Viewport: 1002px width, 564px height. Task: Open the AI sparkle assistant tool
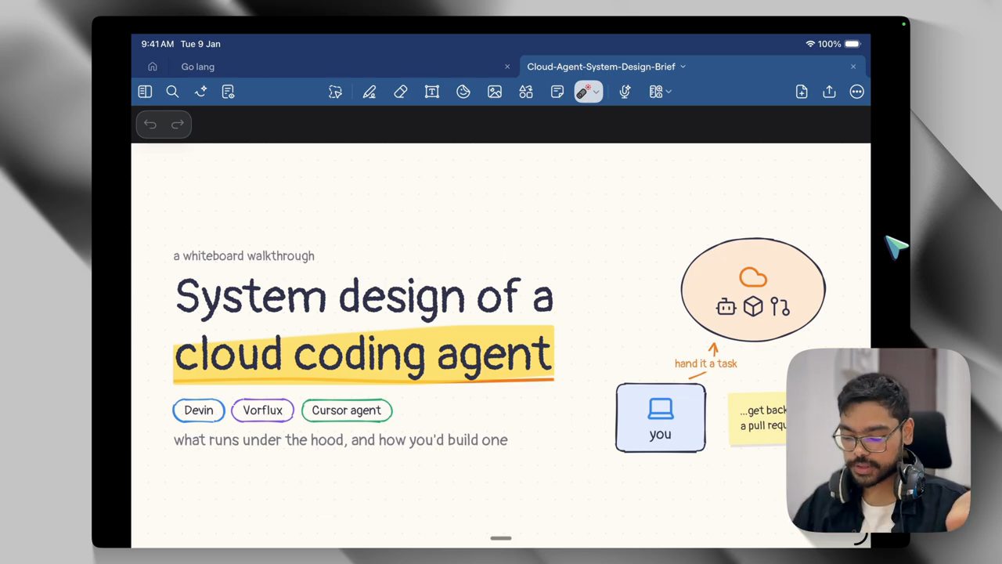(x=200, y=92)
